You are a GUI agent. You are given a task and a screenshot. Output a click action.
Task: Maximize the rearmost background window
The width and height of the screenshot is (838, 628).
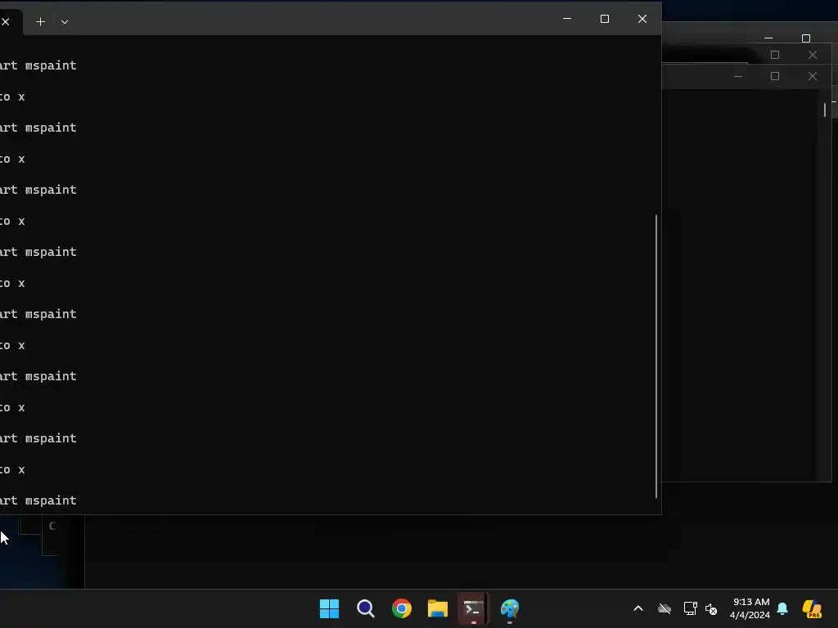point(806,38)
